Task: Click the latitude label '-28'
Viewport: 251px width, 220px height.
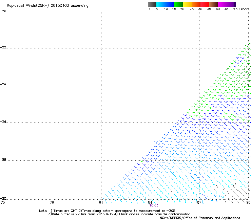Action: tap(3, 160)
